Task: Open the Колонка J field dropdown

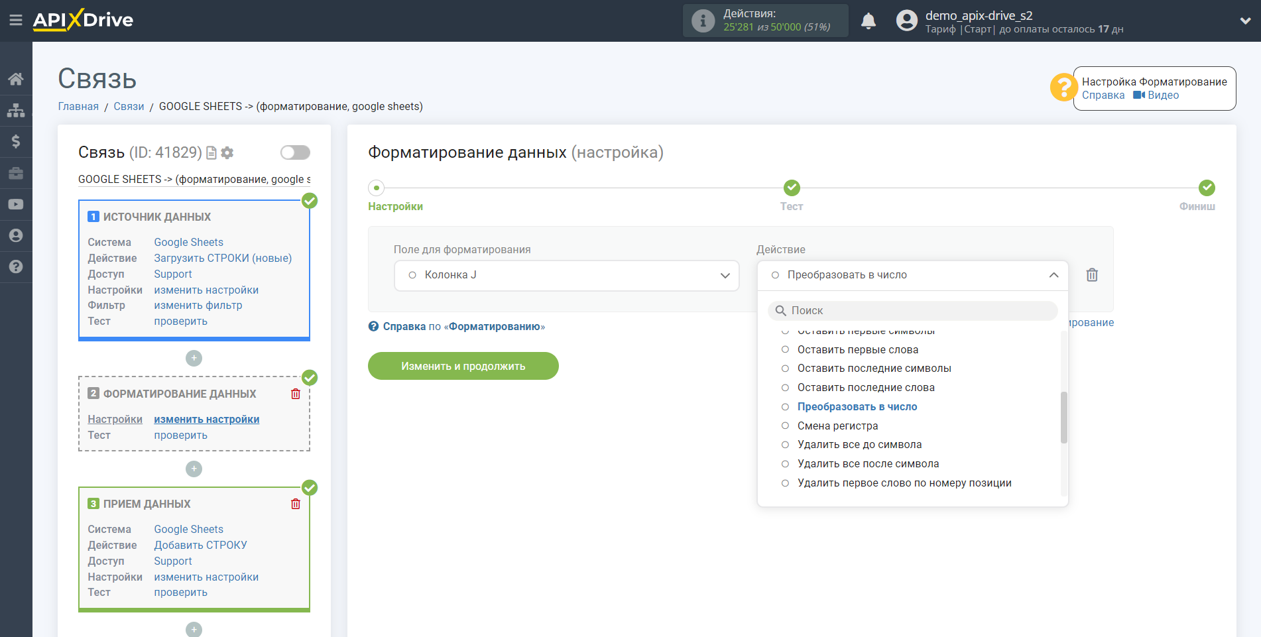Action: tap(566, 276)
